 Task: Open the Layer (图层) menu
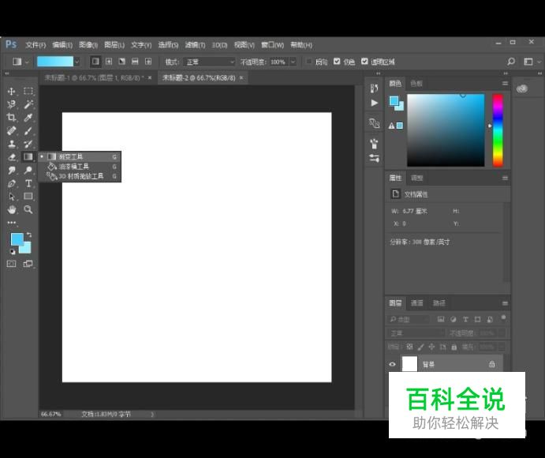(x=114, y=45)
